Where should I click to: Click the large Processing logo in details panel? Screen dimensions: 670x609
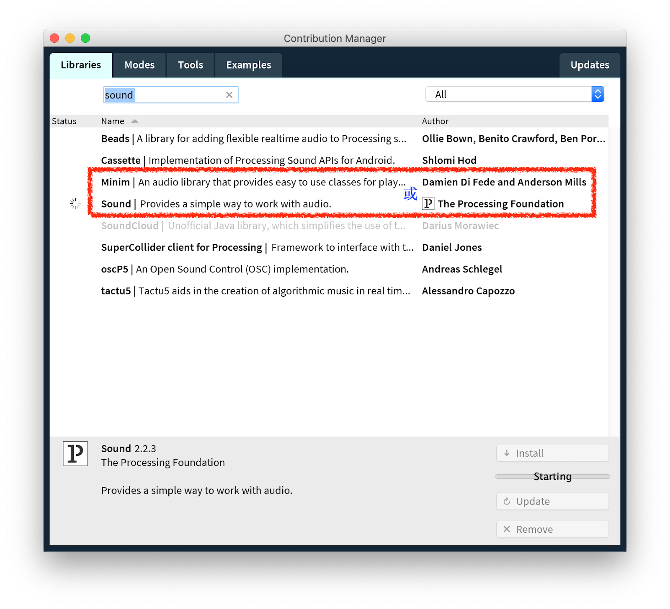pos(75,453)
